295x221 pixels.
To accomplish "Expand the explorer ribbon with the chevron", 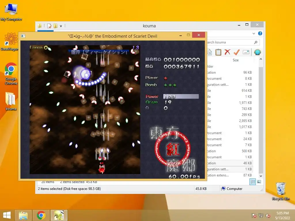I will click(254, 33).
